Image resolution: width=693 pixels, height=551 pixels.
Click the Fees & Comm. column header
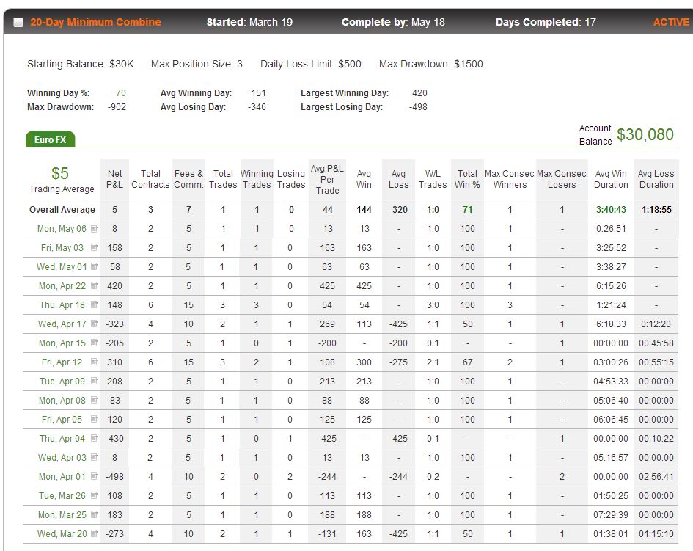188,179
